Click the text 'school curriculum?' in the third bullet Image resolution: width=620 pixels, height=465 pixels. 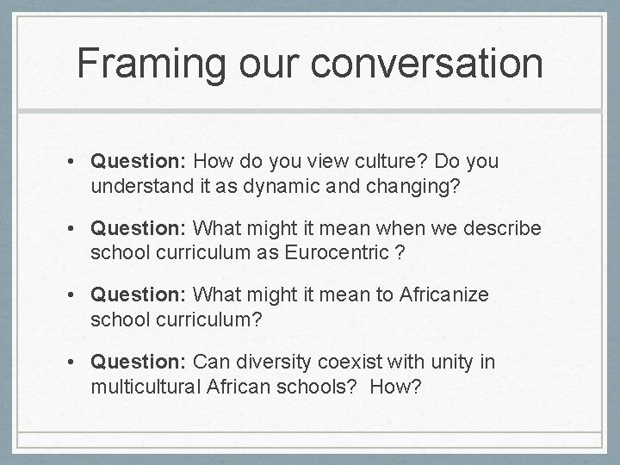177,319
